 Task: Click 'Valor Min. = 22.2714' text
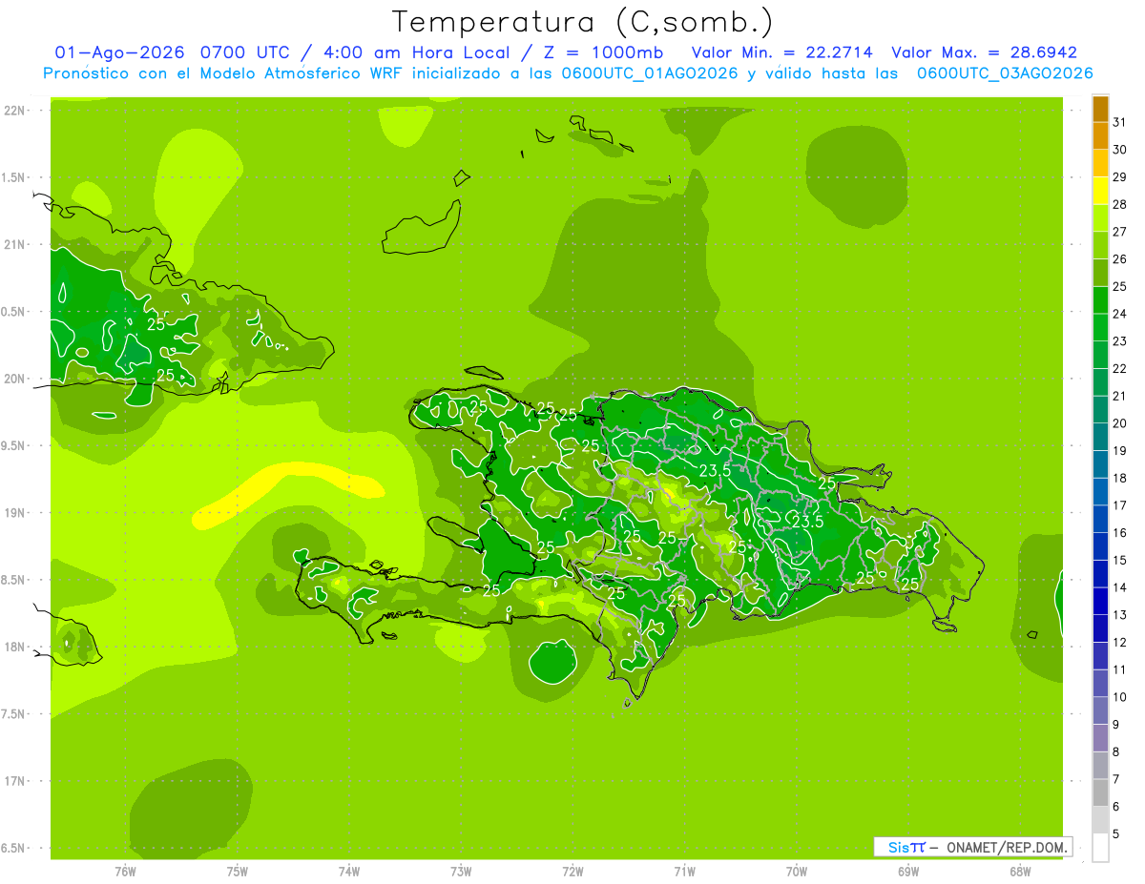point(781,52)
